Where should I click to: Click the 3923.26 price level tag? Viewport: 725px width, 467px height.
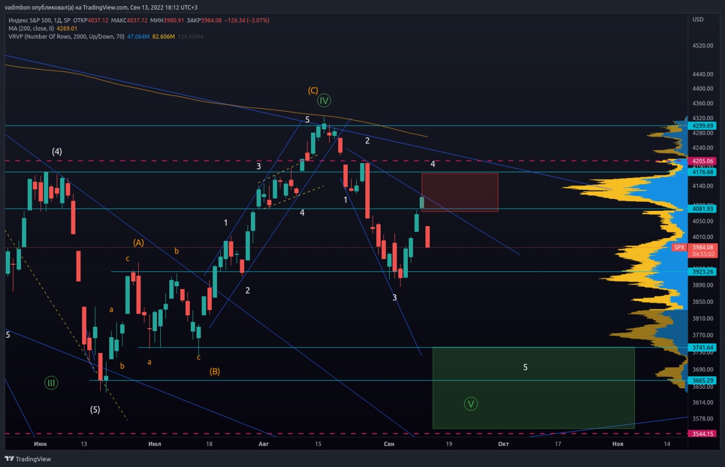pos(702,272)
